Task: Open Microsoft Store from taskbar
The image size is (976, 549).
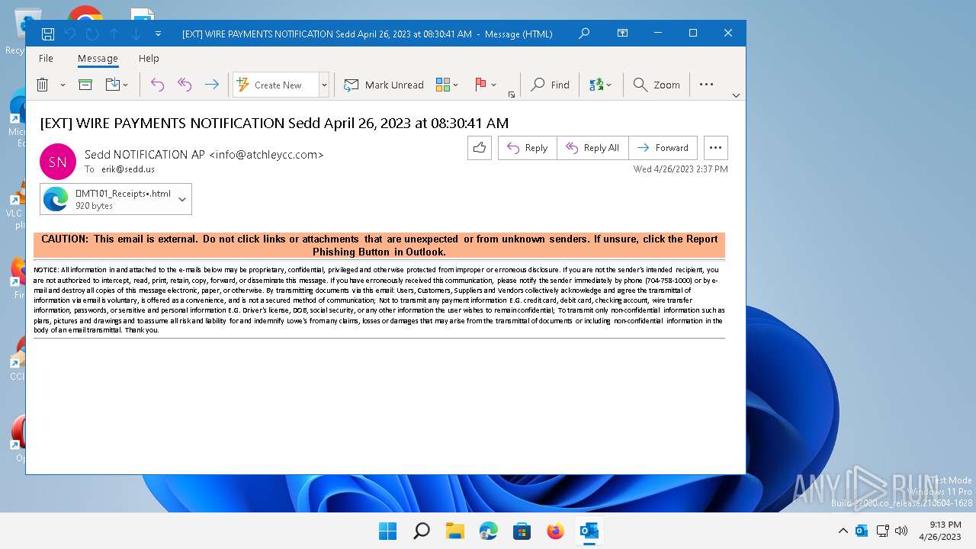Action: click(x=522, y=531)
